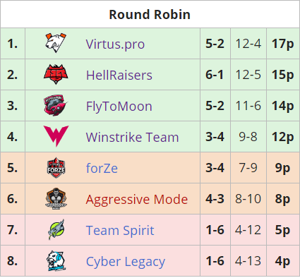Click the pink Winstrike Team logo

point(56,136)
